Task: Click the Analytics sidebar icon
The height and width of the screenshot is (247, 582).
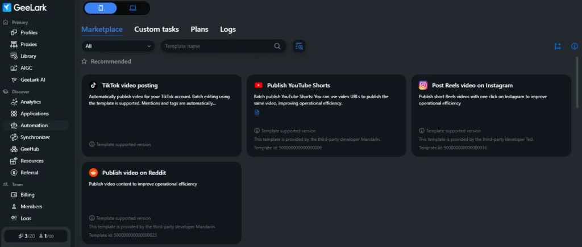Action: point(14,102)
